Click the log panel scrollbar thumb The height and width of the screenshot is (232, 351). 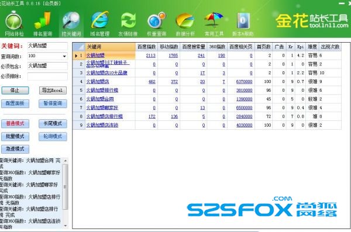coord(65,187)
